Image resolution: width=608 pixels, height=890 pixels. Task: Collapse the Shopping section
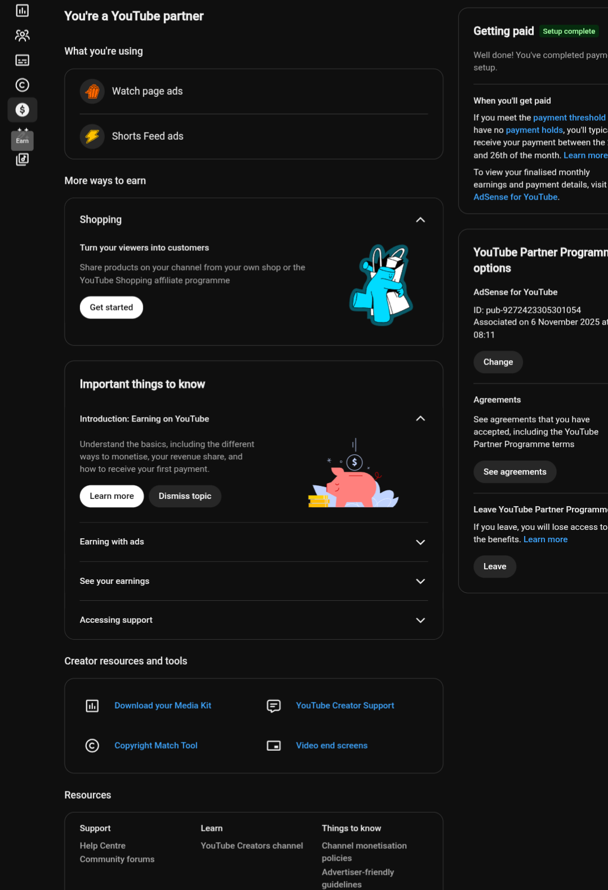(420, 220)
